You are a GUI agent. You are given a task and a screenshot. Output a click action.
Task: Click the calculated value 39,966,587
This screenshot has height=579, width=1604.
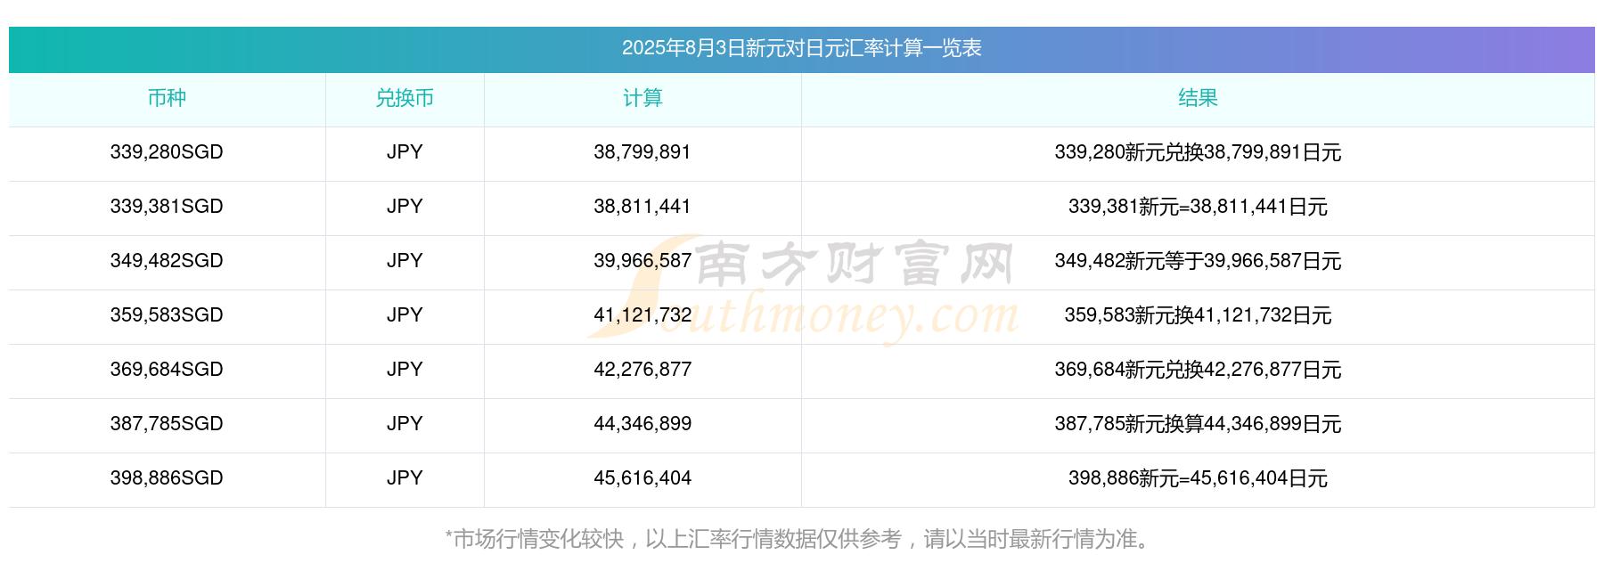pyautogui.click(x=642, y=261)
